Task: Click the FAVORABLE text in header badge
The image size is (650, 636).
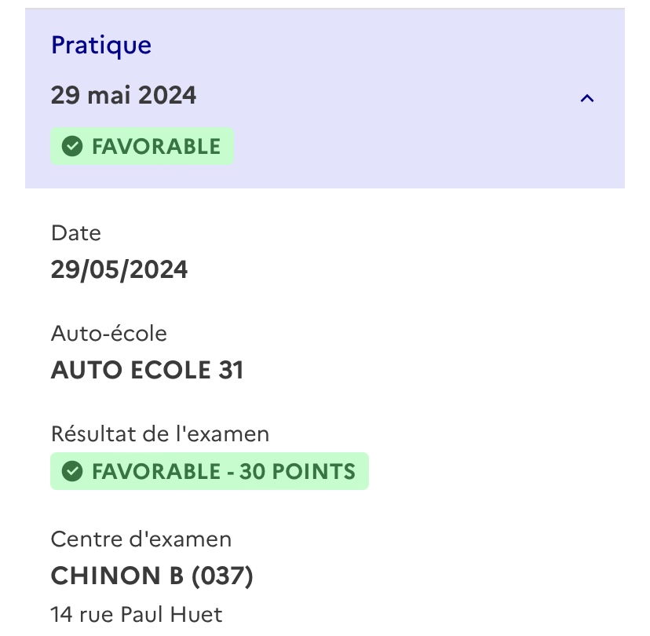Action: [156, 147]
